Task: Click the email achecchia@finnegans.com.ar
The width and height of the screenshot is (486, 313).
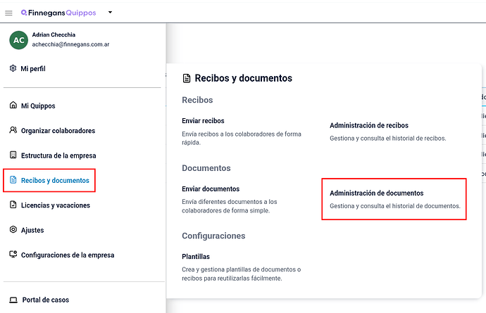Action: click(70, 44)
